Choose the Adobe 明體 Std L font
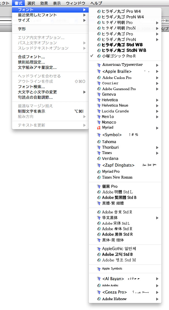169x310 pixels. (125, 192)
